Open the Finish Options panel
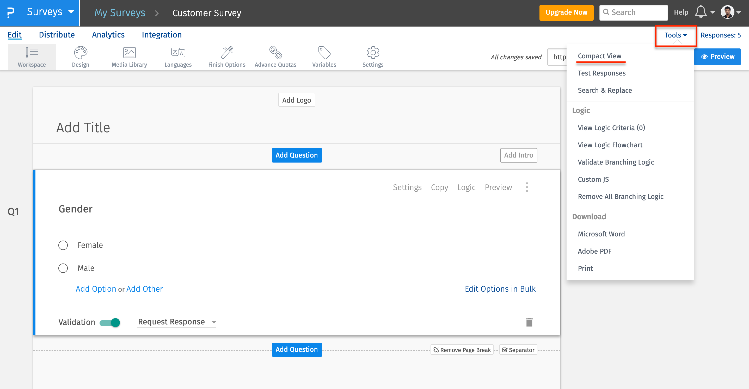Image resolution: width=749 pixels, height=389 pixels. click(227, 57)
